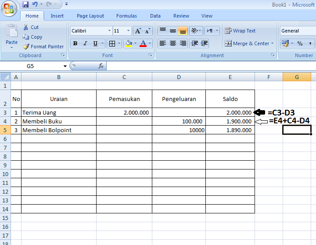Viewport: 316px width, 245px height.
Task: Open the Font dialog launcher
Action: tap(151, 55)
